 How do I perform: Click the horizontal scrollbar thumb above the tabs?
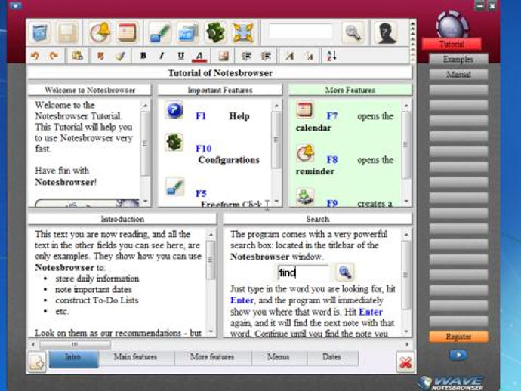75,344
